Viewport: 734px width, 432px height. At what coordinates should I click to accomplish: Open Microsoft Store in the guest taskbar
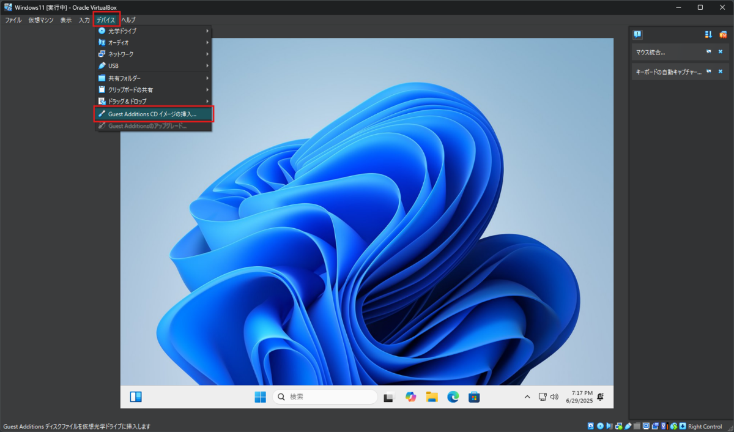(474, 397)
